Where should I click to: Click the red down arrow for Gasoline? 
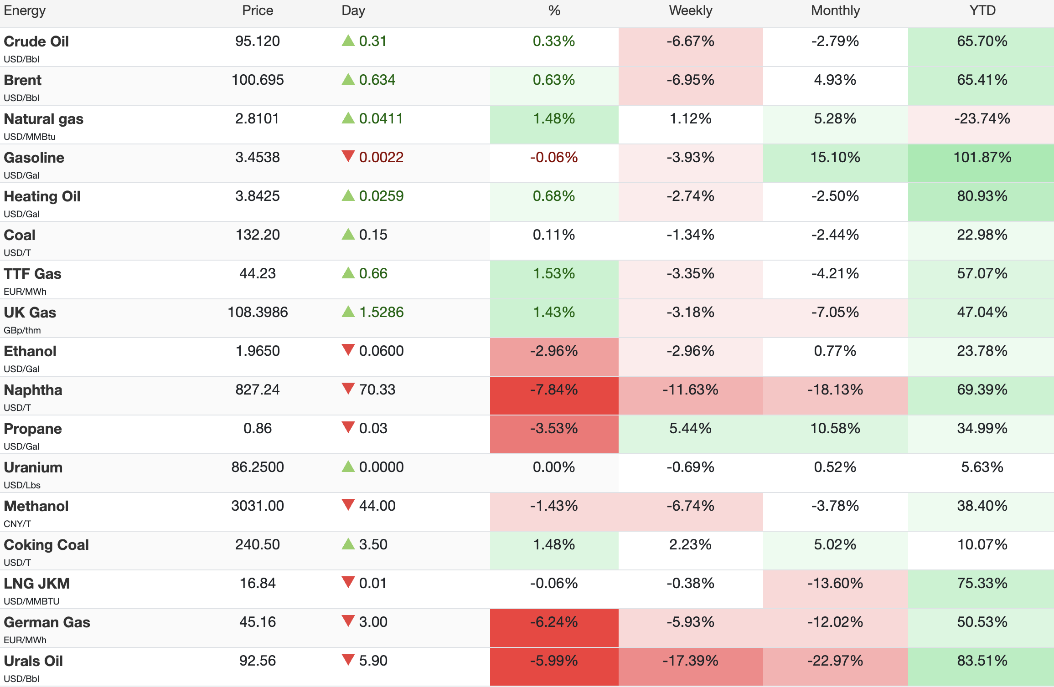(x=348, y=156)
